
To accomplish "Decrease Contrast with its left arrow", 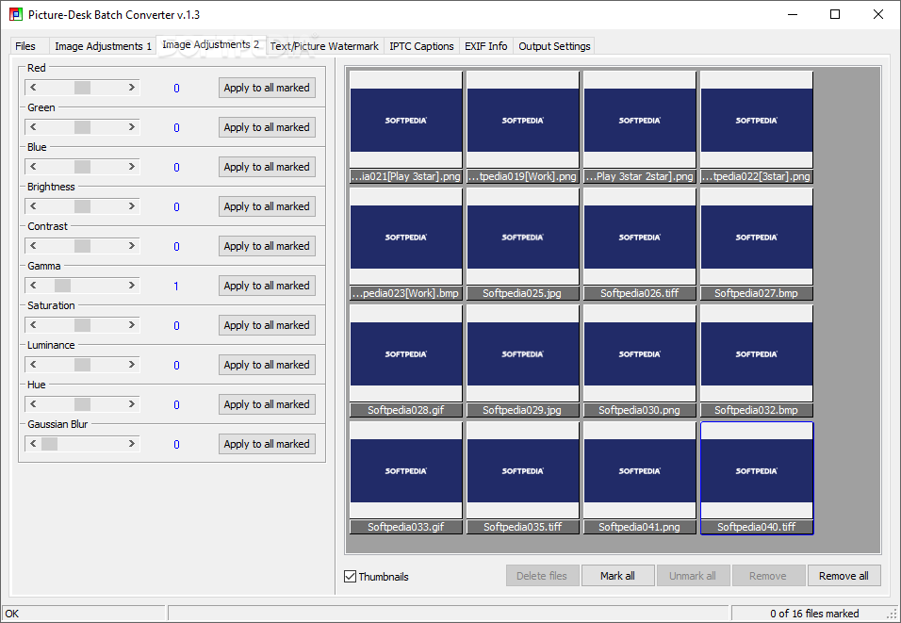I will [x=33, y=246].
